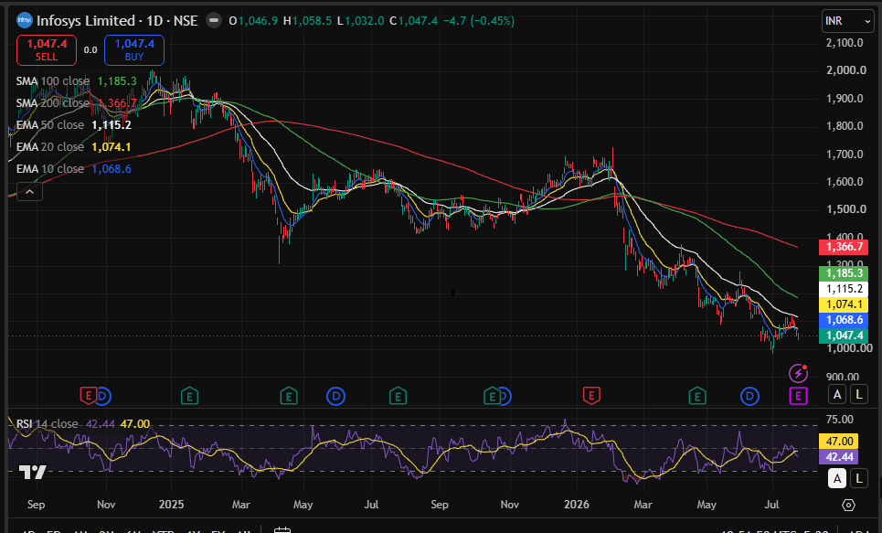Image resolution: width=882 pixels, height=533 pixels.
Task: Select the EMA 50 close legend entry
Action: (x=50, y=125)
